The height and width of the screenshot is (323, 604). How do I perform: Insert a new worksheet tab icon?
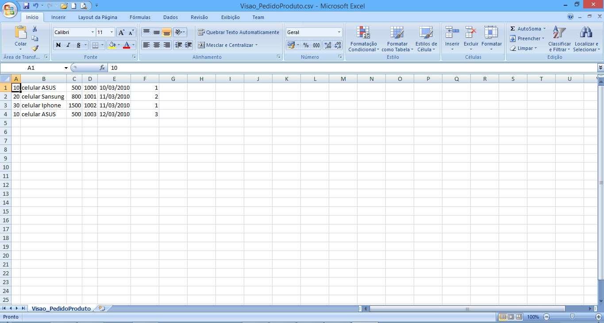click(x=102, y=308)
